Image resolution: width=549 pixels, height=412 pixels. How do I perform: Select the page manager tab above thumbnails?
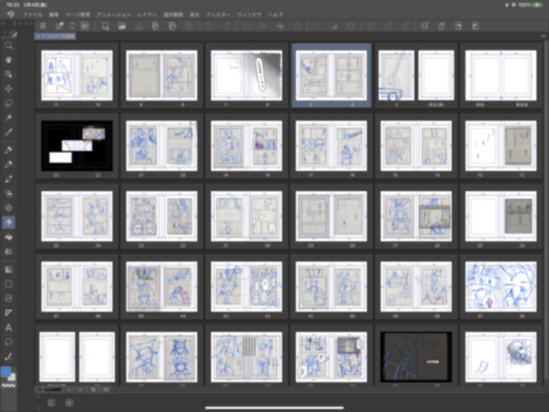pos(55,36)
